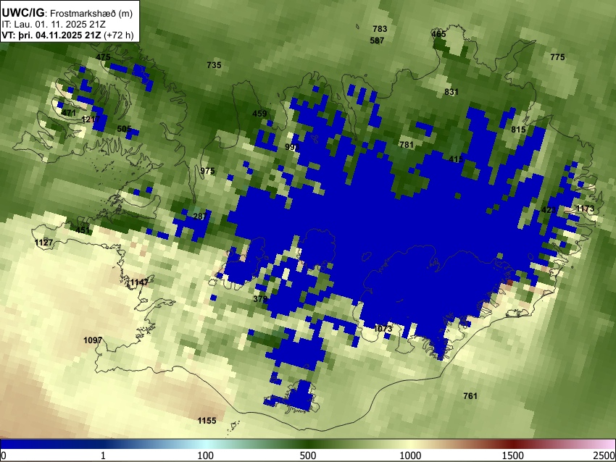Click the map value 1097
This screenshot has height=462, width=616.
pos(93,341)
